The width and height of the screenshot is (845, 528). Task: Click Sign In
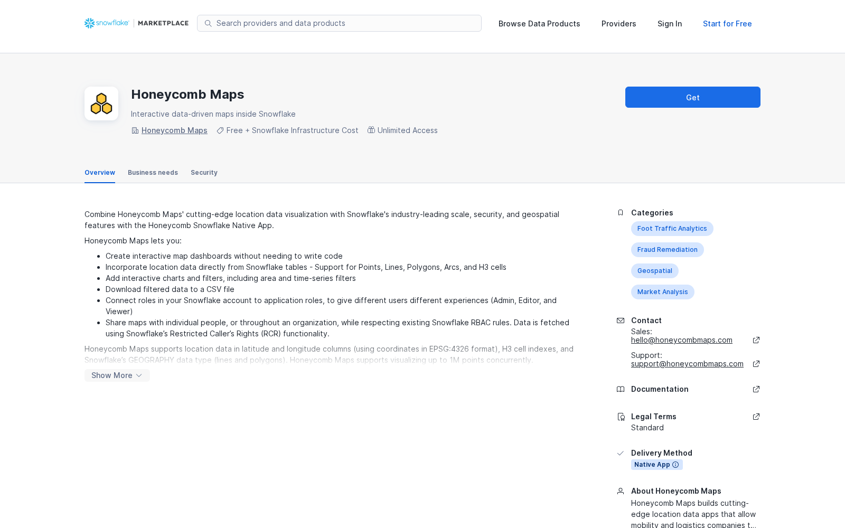point(670,24)
